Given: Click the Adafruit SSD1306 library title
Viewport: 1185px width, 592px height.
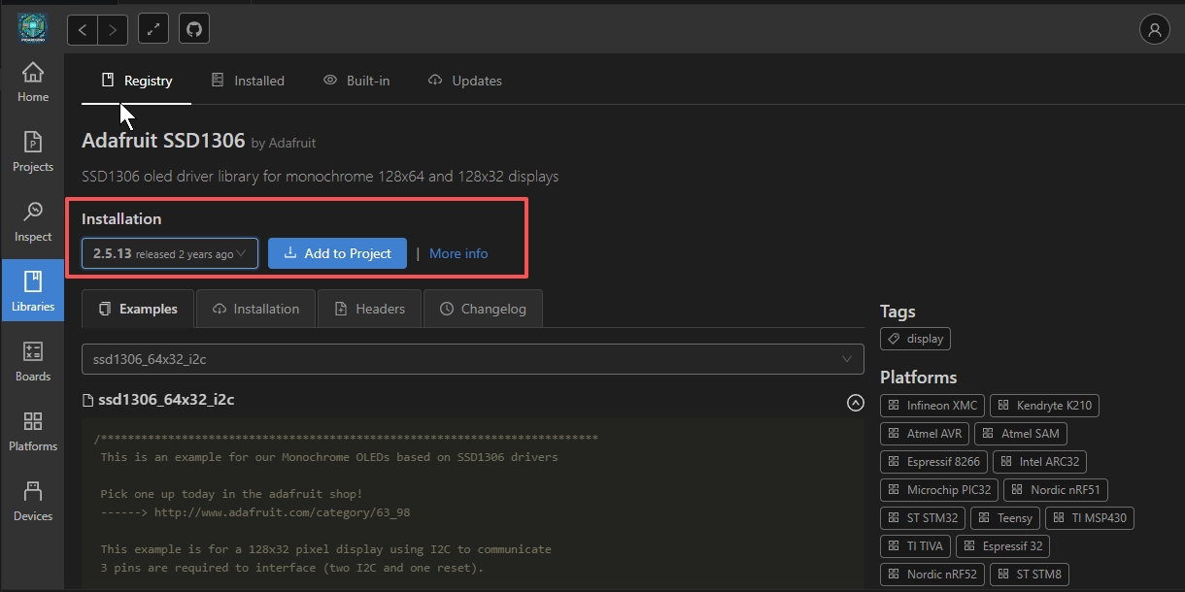Looking at the screenshot, I should (163, 140).
